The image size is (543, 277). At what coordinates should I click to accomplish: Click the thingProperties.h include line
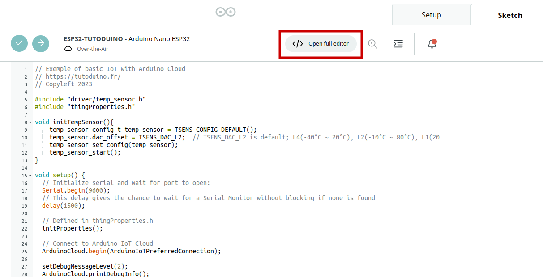tap(85, 107)
